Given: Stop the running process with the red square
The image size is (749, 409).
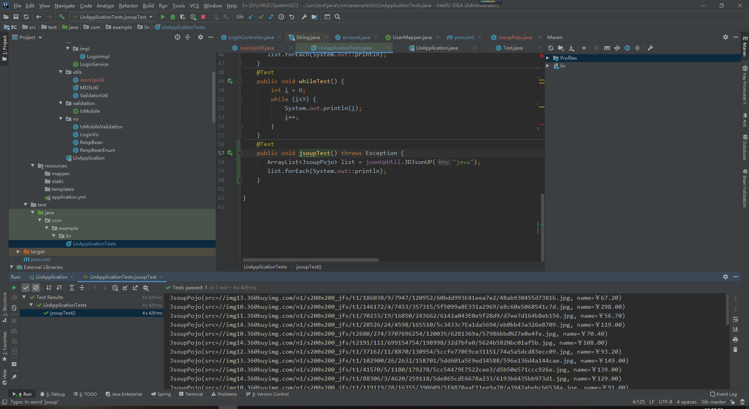Looking at the screenshot, I should coord(203,17).
